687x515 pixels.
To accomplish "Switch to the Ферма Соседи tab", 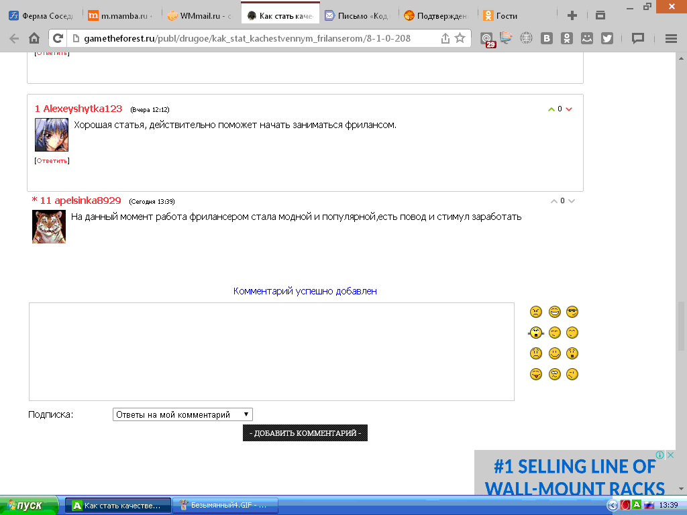I will [x=41, y=16].
